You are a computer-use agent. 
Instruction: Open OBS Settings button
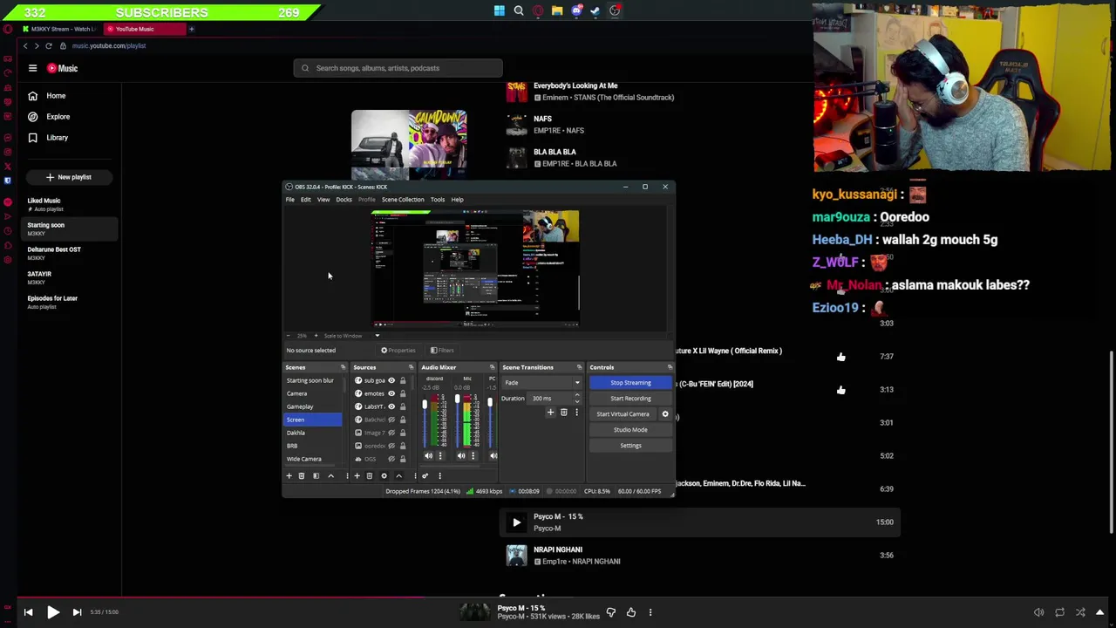(630, 446)
